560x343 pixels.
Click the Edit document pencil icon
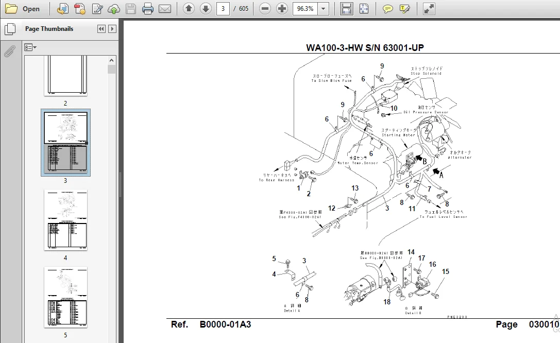tap(97, 9)
